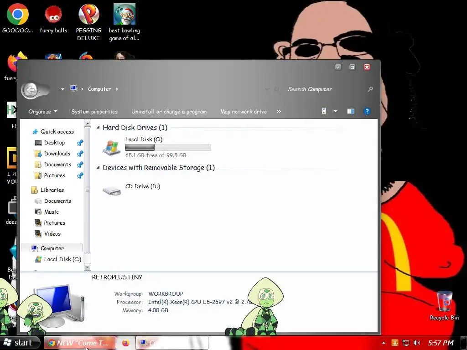Open the view options dropdown arrow
The image size is (467, 350).
[x=335, y=111]
